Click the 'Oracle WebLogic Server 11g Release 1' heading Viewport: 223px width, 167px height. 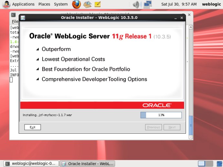(x=90, y=36)
